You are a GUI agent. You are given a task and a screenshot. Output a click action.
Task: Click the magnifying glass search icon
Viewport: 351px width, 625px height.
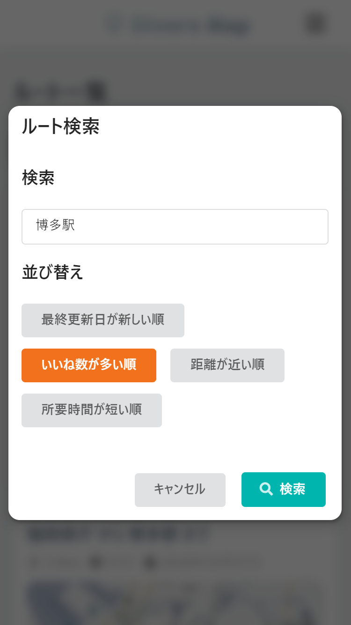pyautogui.click(x=266, y=489)
